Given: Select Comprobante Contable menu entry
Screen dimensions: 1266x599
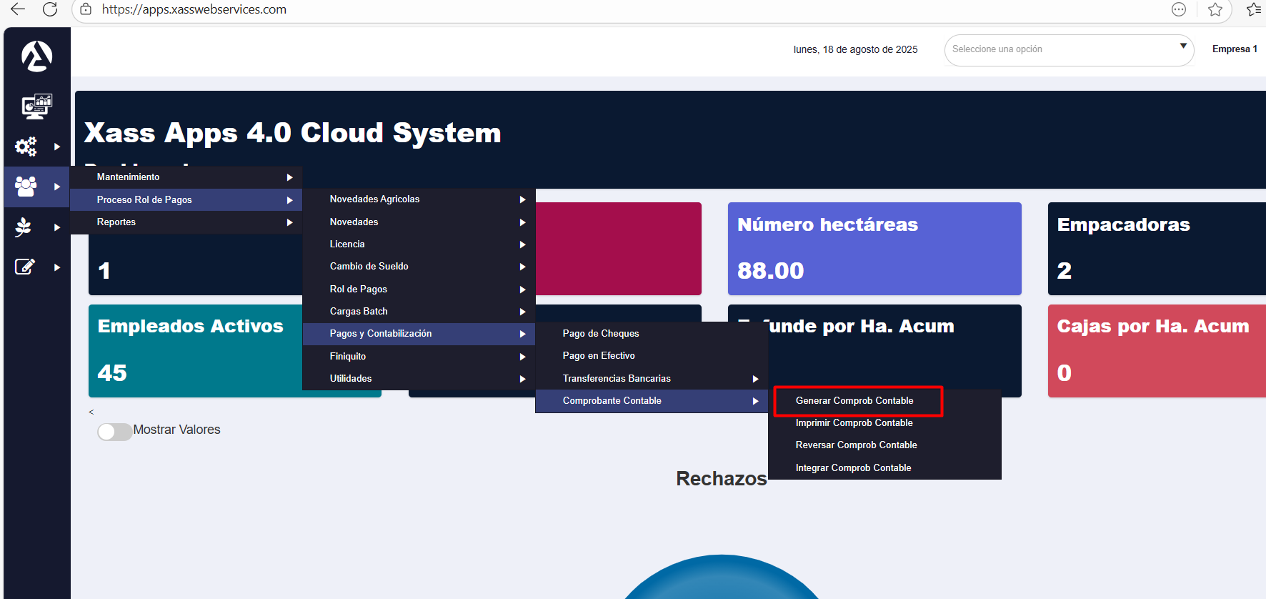Looking at the screenshot, I should [652, 401].
